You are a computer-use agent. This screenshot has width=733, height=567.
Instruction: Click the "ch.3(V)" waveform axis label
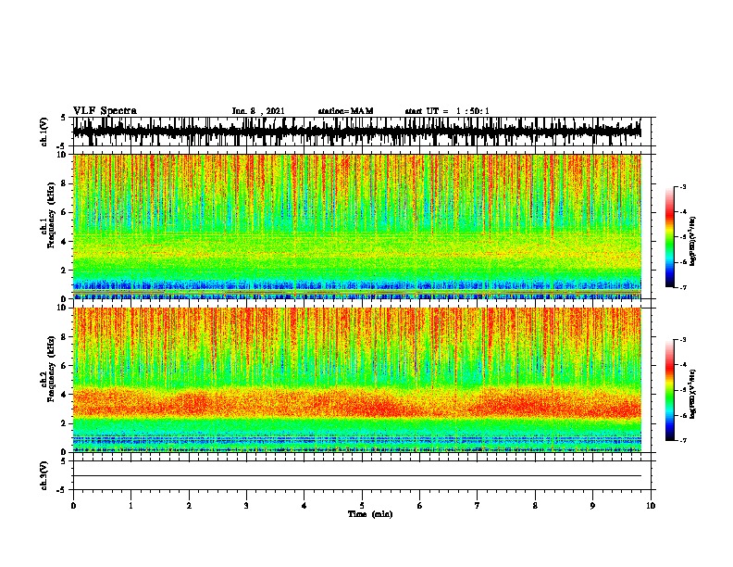44,475
